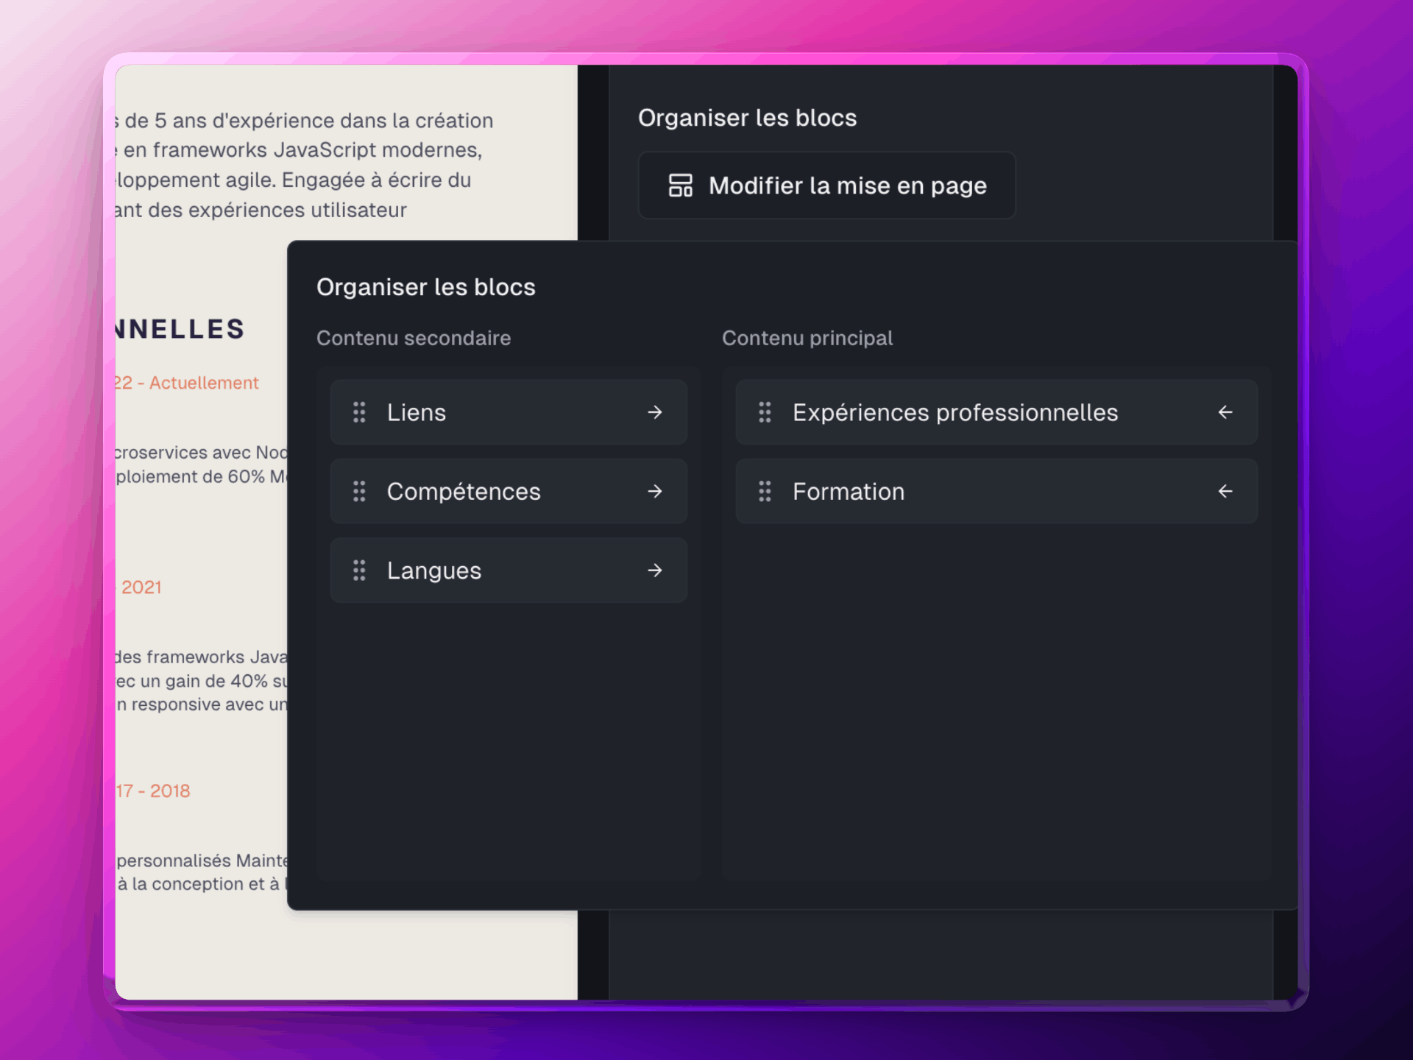Click drag handle of Langues block
This screenshot has width=1413, height=1060.
359,570
